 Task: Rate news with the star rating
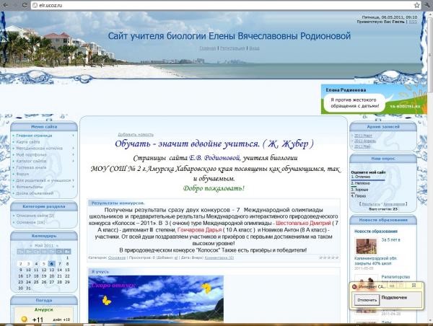(329, 257)
